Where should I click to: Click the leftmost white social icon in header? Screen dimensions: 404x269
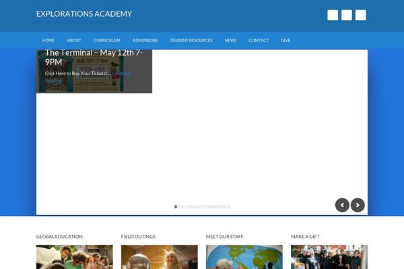tap(333, 15)
